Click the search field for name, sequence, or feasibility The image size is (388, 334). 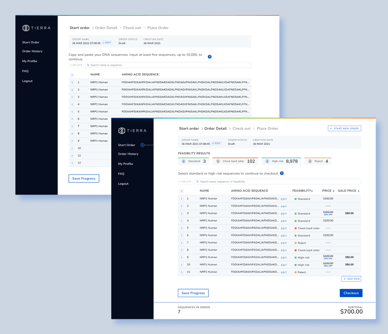pyautogui.click(x=277, y=182)
